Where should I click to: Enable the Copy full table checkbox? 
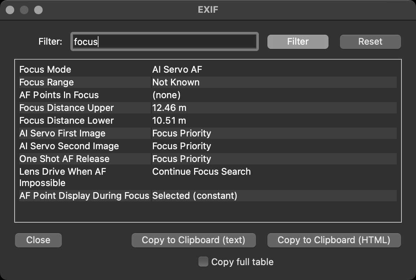point(203,262)
